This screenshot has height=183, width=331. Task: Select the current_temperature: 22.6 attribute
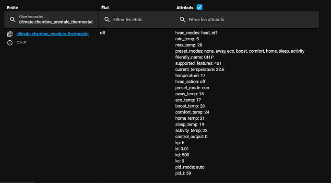pyautogui.click(x=200, y=69)
